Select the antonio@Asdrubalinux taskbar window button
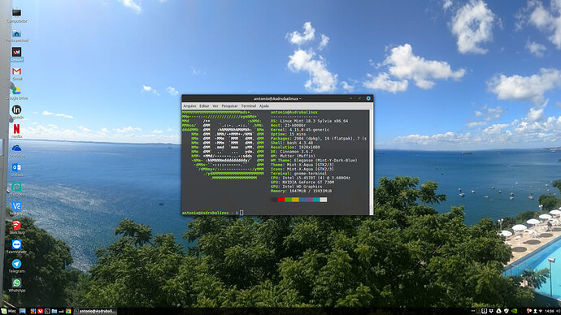Viewport: 561px width, 315px height. point(95,311)
